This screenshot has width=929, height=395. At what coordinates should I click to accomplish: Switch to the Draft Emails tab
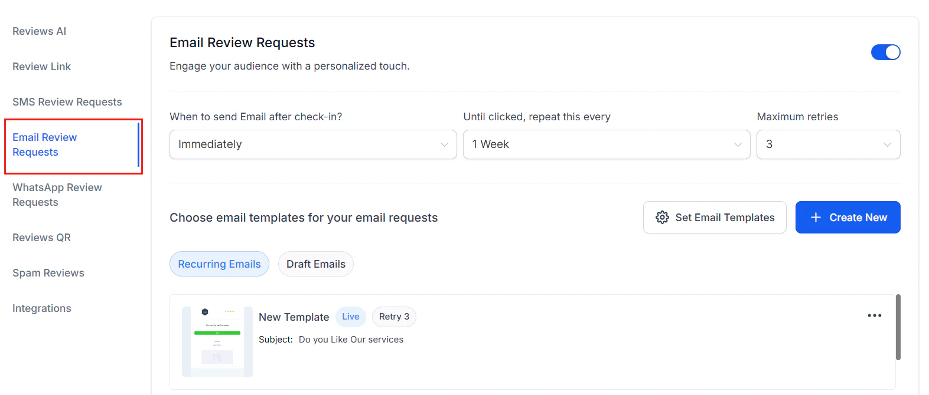coord(315,264)
